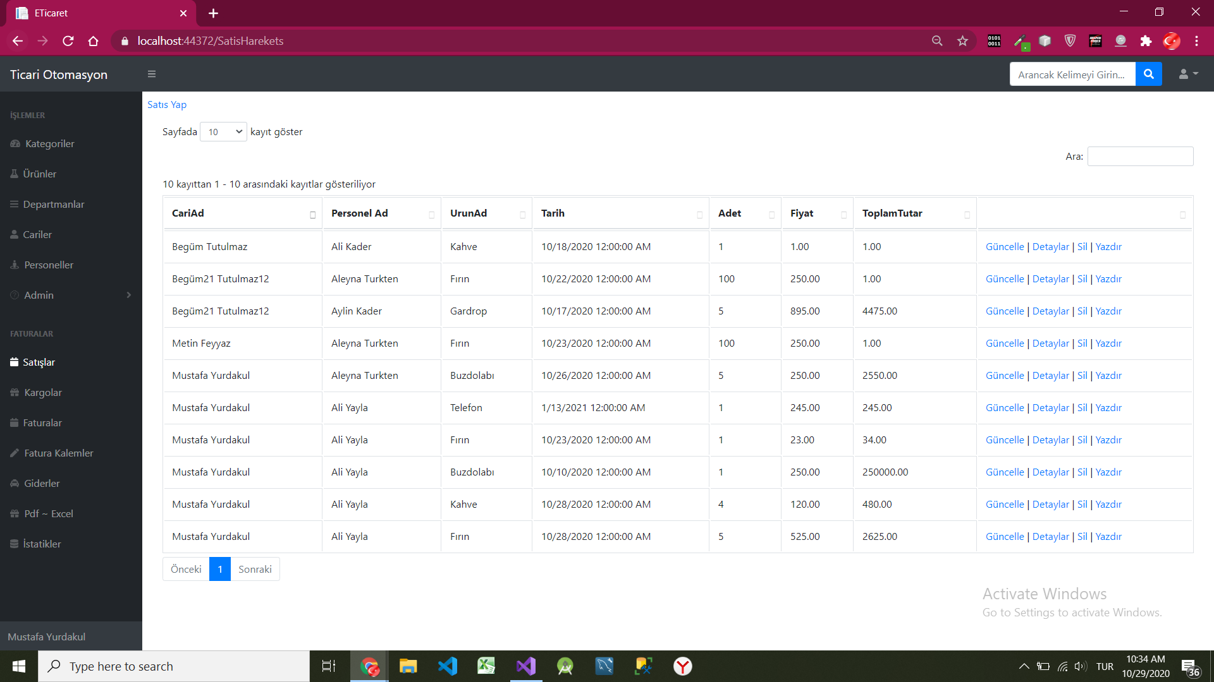Image resolution: width=1214 pixels, height=682 pixels.
Task: Open the Kategoriler section from sidebar
Action: point(49,143)
